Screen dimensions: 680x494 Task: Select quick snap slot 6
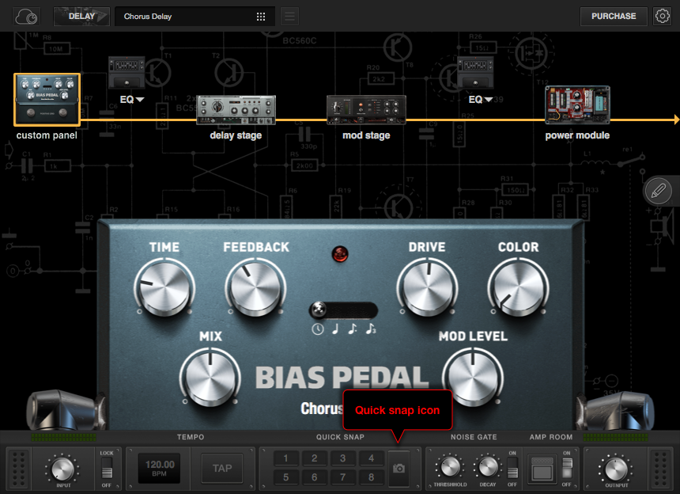pos(315,477)
